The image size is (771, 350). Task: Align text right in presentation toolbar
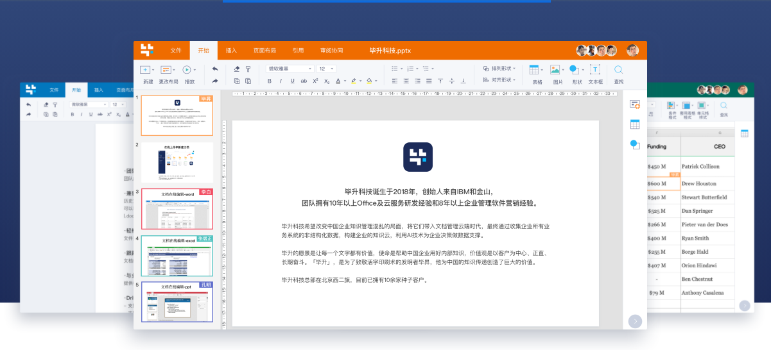tap(418, 81)
